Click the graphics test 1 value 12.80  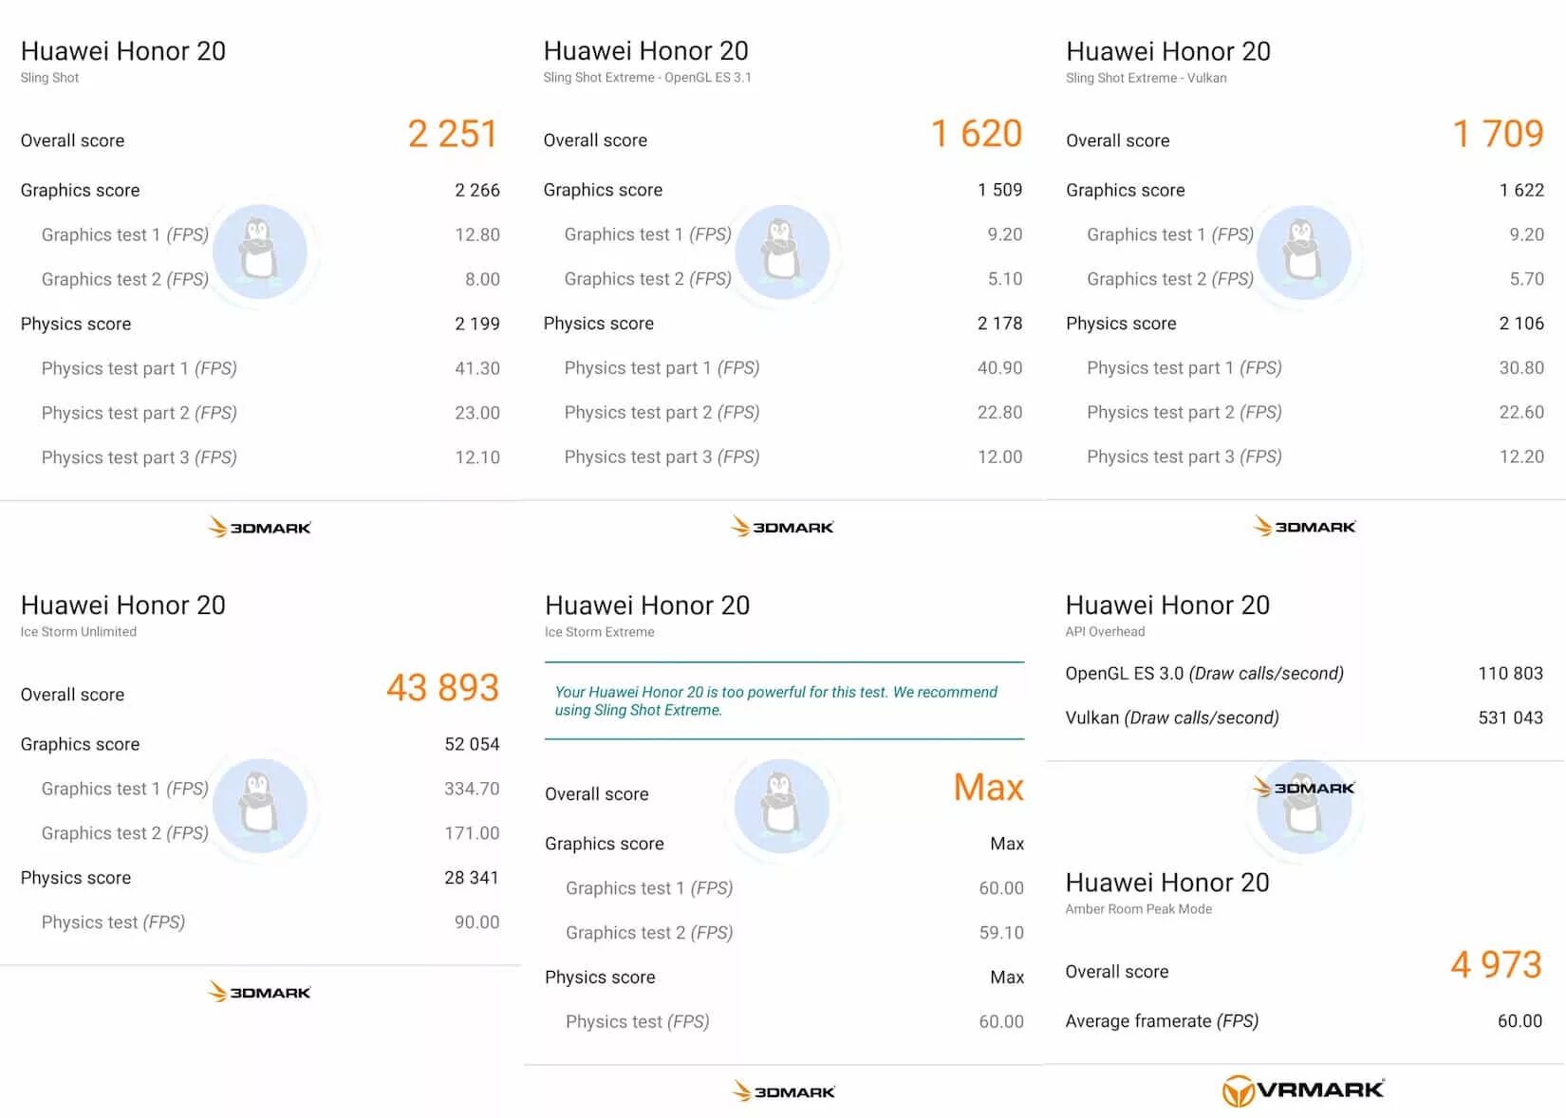click(x=477, y=234)
